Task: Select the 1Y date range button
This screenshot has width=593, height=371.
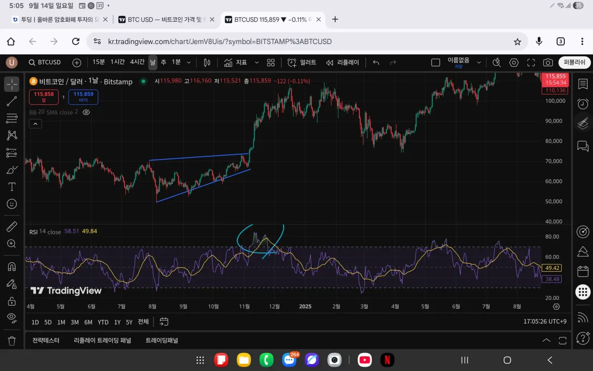Action: [x=117, y=322]
